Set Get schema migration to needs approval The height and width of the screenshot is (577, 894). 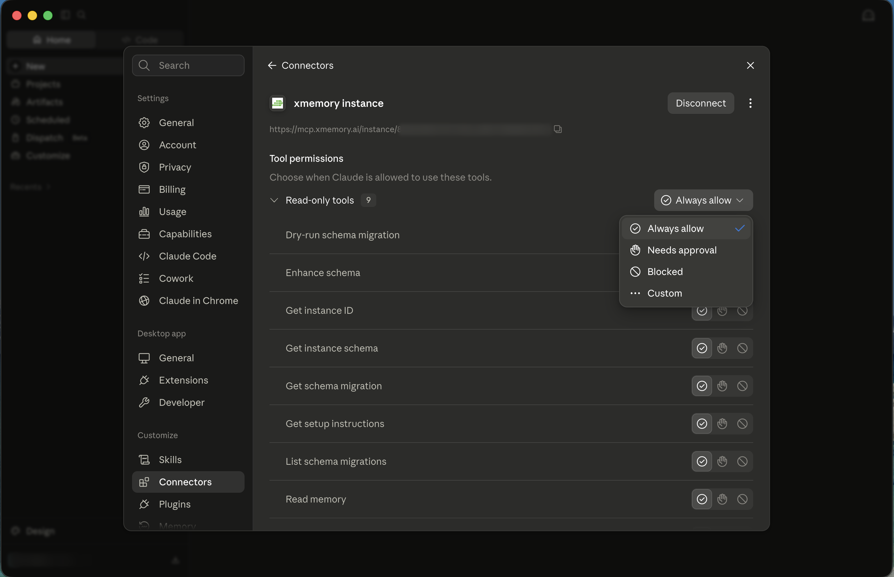tap(722, 386)
